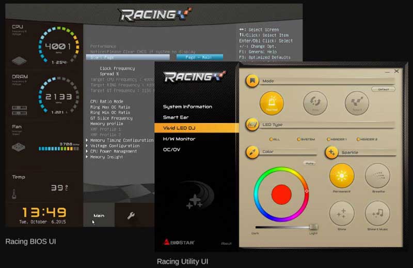This screenshot has width=413, height=268.
Task: Click the date Tue. October 6.2015
Action: pos(42,222)
